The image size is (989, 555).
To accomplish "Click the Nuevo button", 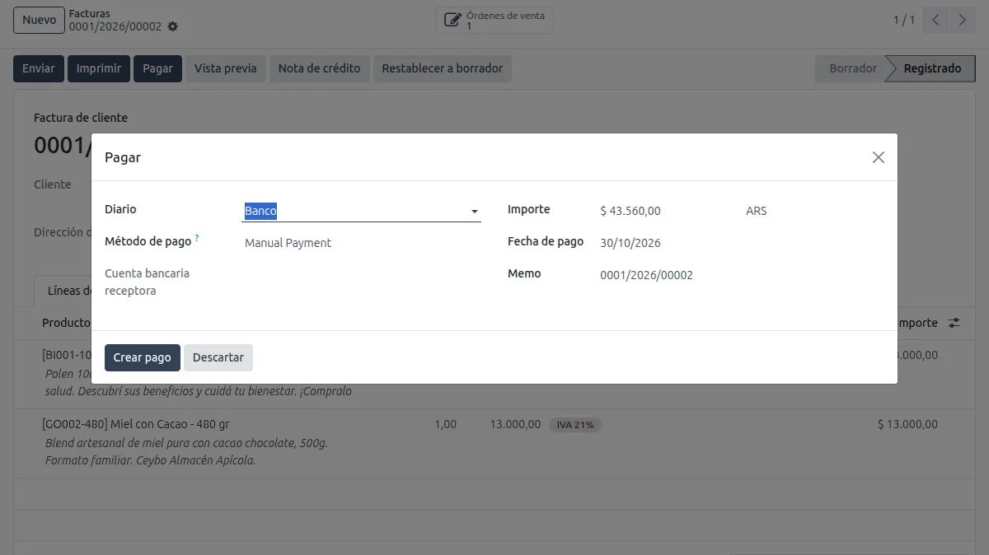I will click(x=39, y=20).
